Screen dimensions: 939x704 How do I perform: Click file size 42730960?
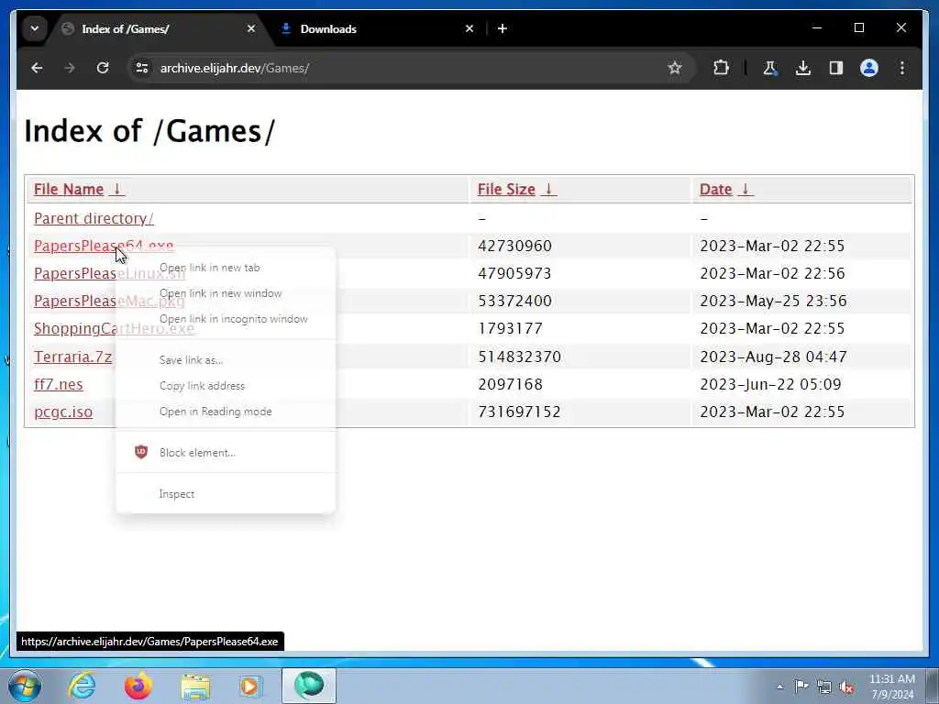(514, 246)
